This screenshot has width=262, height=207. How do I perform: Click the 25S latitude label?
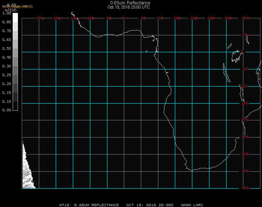click(245, 137)
